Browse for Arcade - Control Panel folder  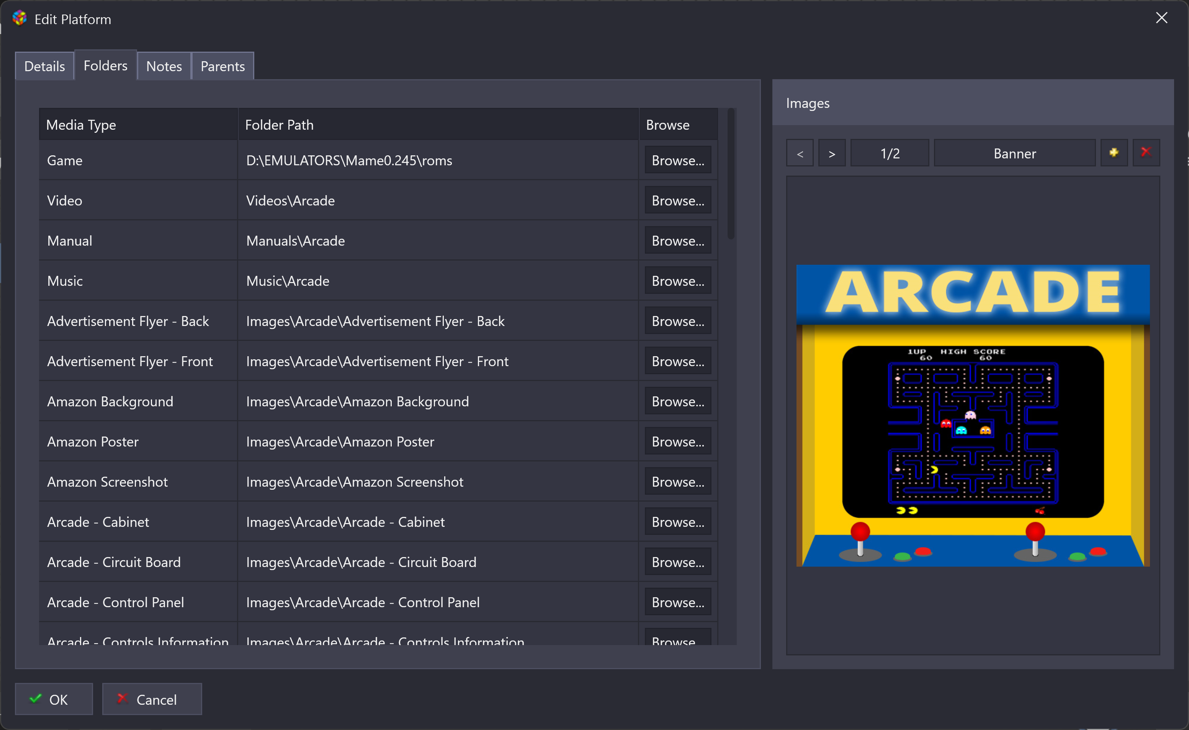[x=678, y=602]
